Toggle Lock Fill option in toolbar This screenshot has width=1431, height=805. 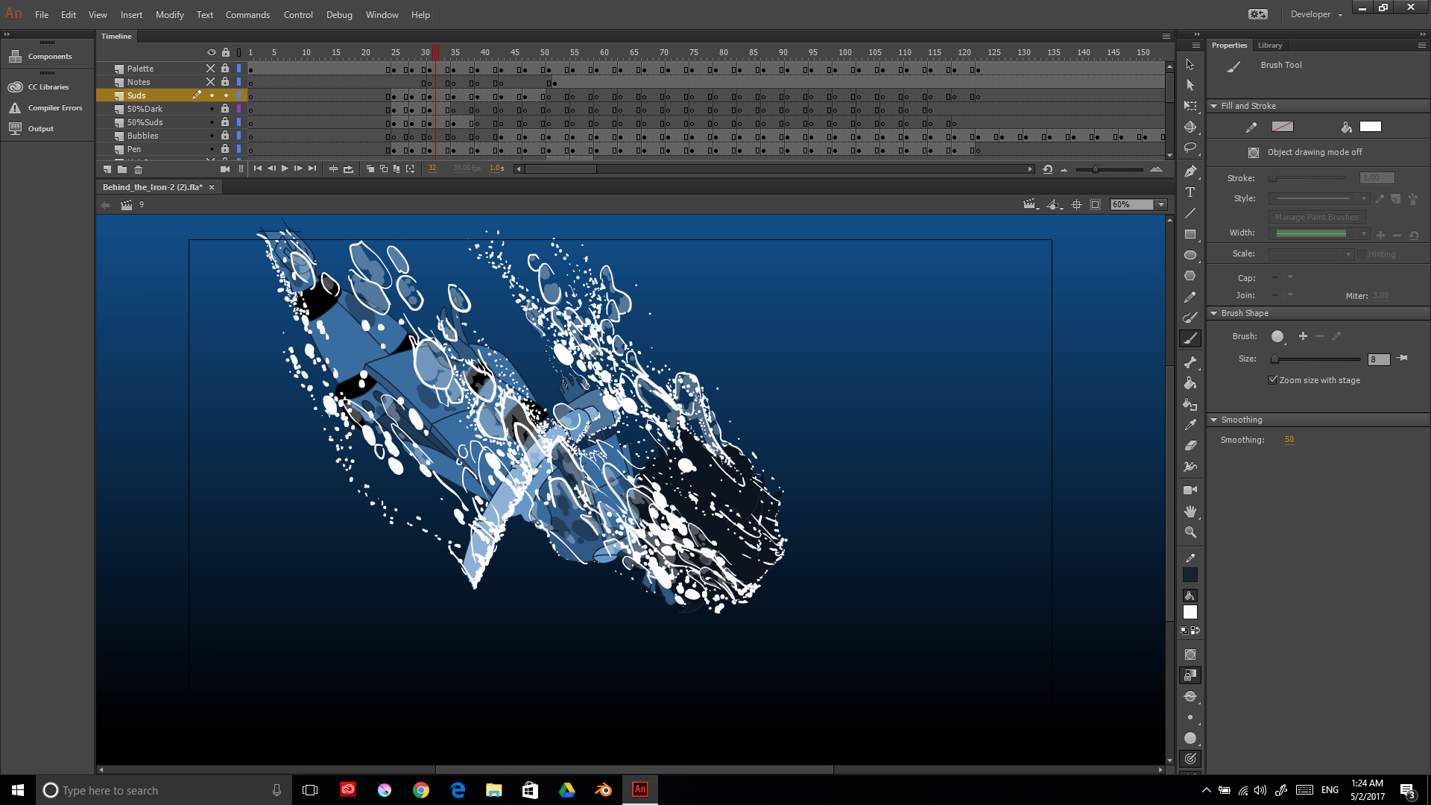click(x=1190, y=675)
